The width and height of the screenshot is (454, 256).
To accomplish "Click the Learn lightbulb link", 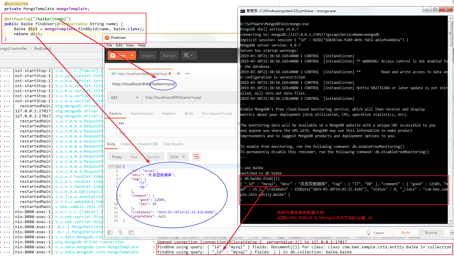I will click(x=375, y=233).
